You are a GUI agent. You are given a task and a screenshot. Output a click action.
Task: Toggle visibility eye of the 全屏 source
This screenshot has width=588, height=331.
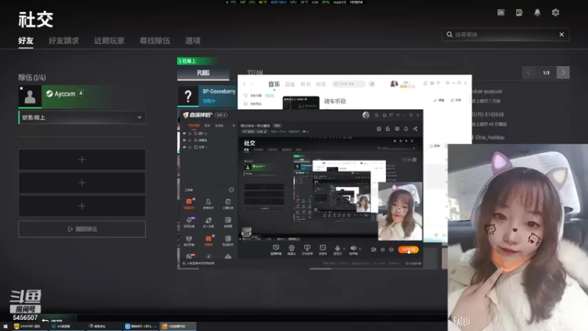(x=184, y=147)
